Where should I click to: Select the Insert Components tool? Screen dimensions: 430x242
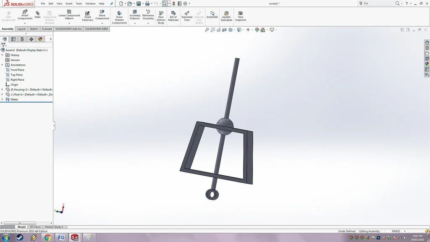[x=25, y=15]
